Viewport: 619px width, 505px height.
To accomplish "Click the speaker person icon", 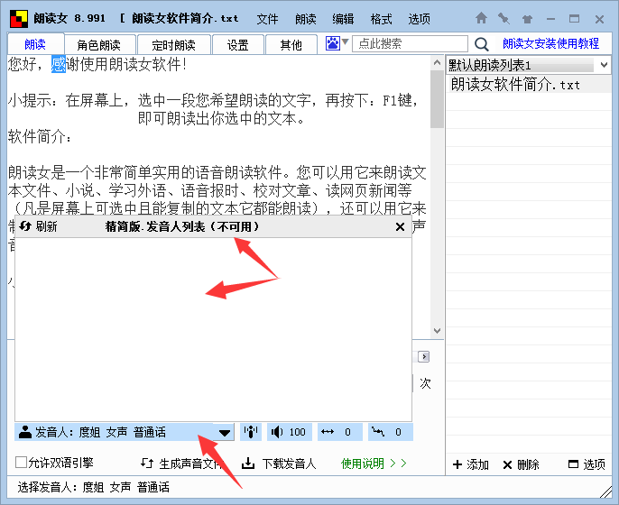I will pyautogui.click(x=25, y=432).
